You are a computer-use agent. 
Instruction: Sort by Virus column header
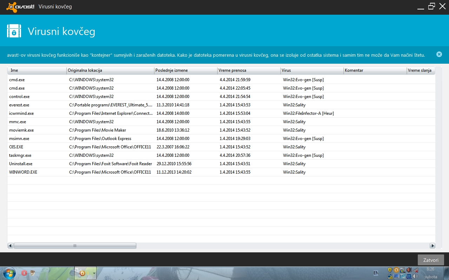click(312, 70)
